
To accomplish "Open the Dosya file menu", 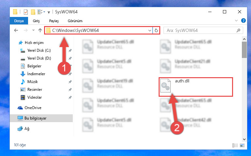I will [19, 21].
